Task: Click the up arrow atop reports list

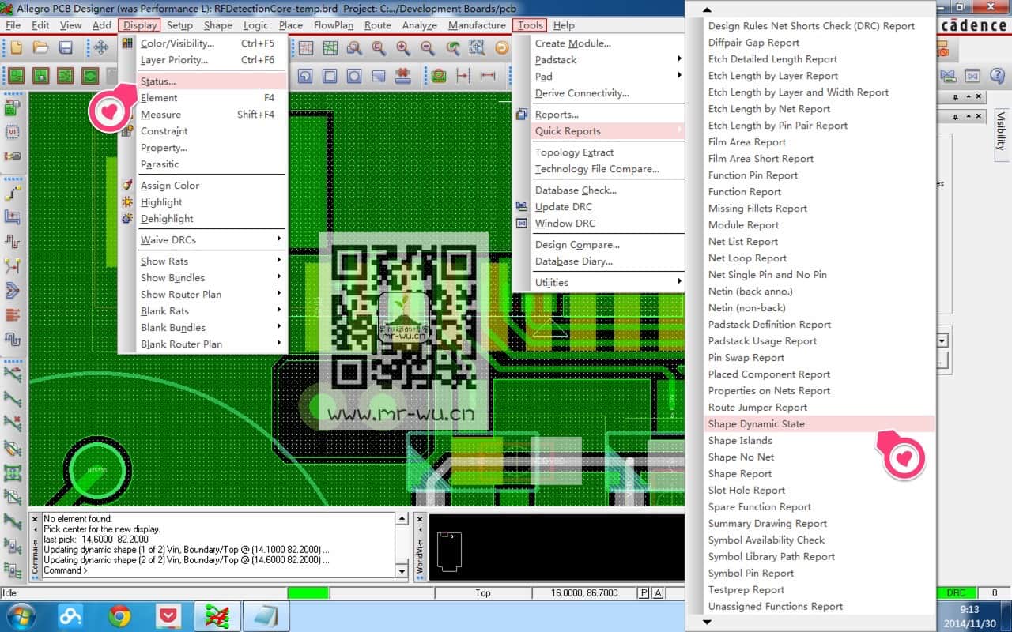Action: 708,9
